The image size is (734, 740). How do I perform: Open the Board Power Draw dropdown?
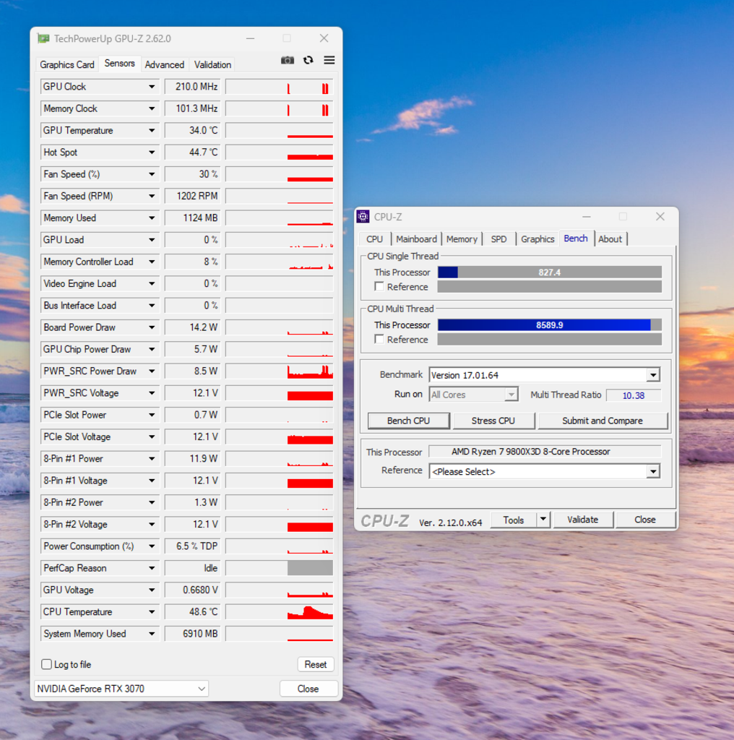(x=152, y=327)
